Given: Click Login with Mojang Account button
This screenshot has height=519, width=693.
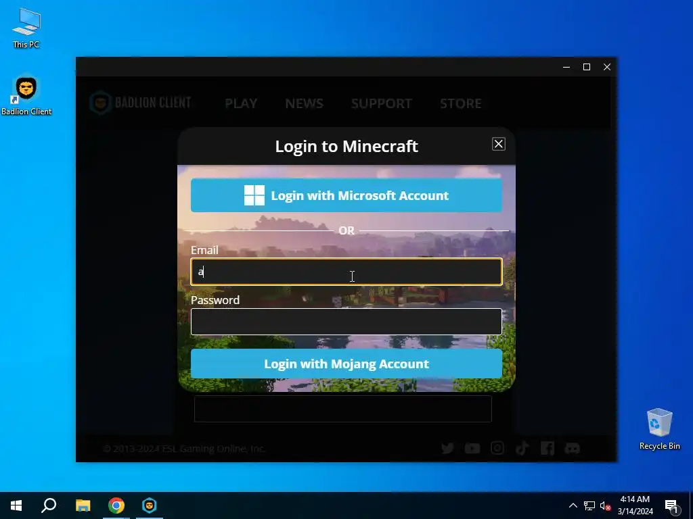Looking at the screenshot, I should pyautogui.click(x=346, y=364).
